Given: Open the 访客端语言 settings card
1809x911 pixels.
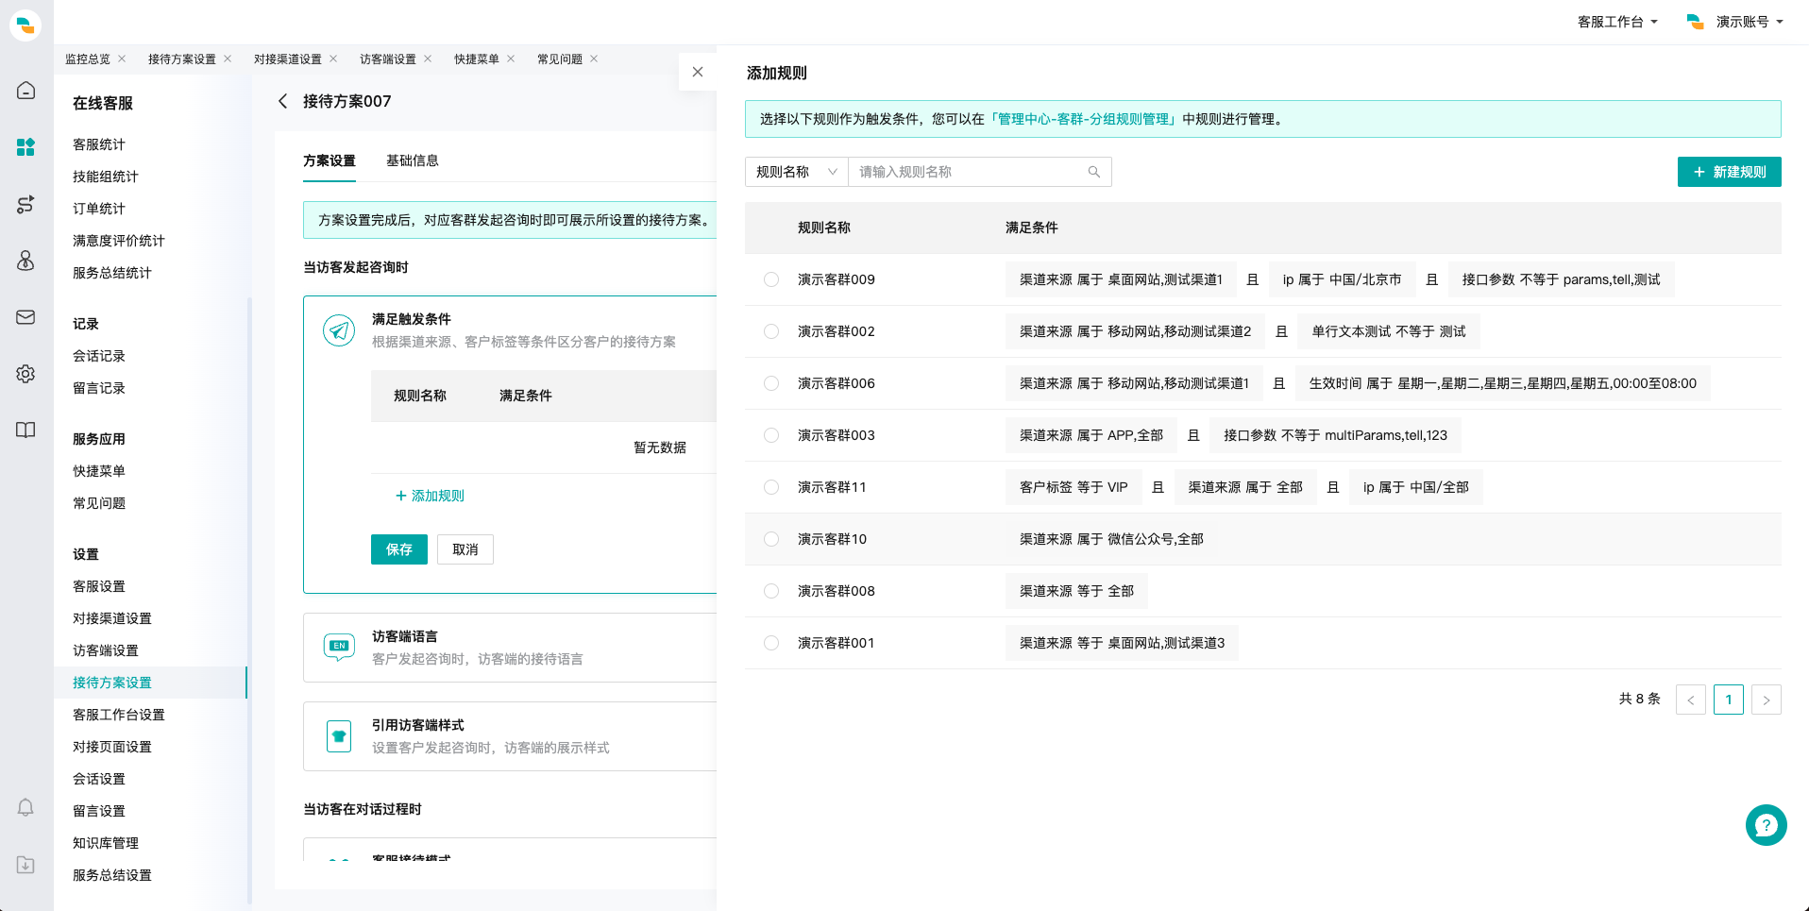Looking at the screenshot, I should point(510,648).
